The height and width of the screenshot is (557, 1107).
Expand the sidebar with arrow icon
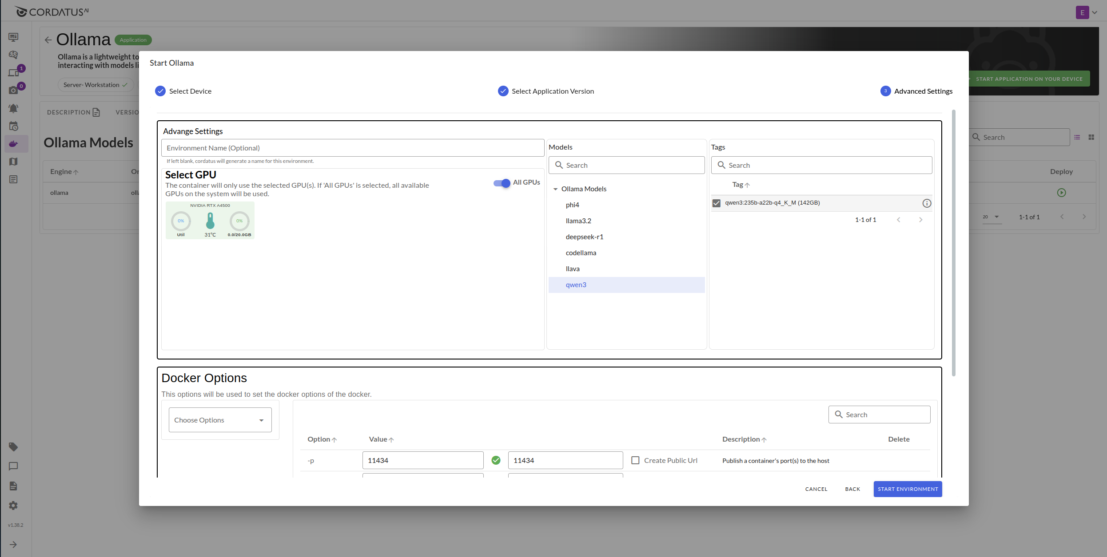coord(13,545)
